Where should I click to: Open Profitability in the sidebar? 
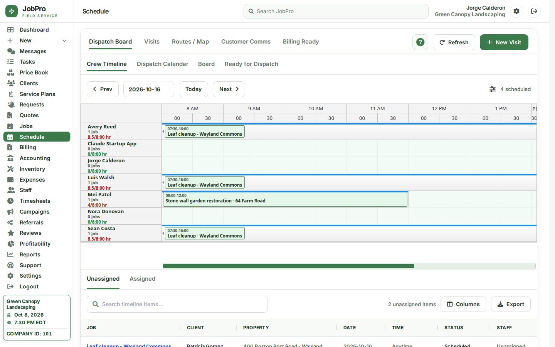(37, 244)
